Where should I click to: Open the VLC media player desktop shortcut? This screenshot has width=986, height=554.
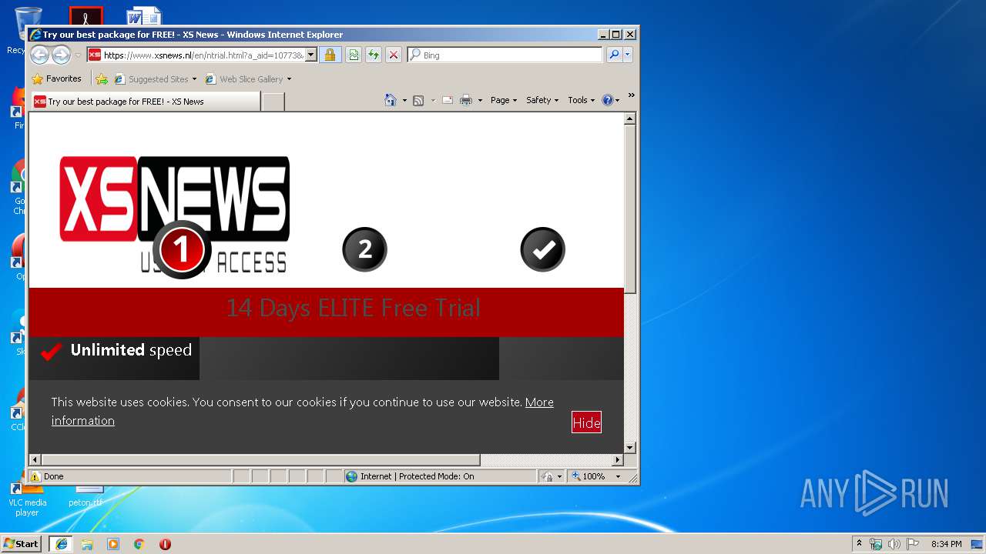[x=27, y=499]
